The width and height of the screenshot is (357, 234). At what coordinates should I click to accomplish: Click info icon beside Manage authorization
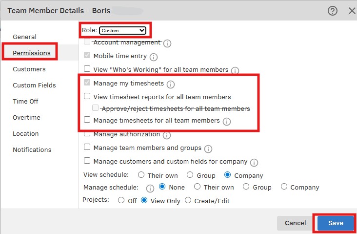coord(167,135)
